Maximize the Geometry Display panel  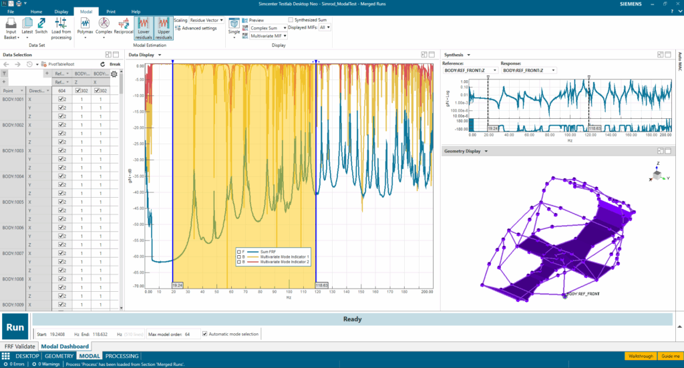click(668, 151)
